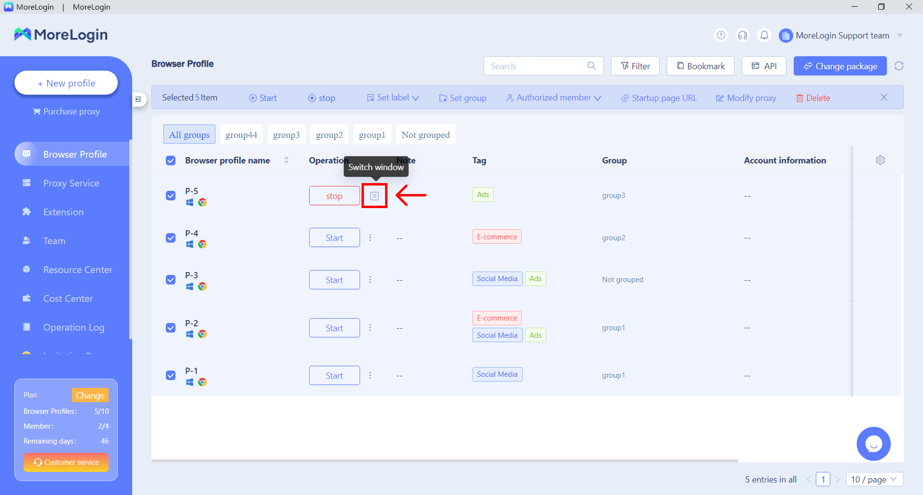Click the search magnifier icon
Screen dimensions: 923x495
591,66
